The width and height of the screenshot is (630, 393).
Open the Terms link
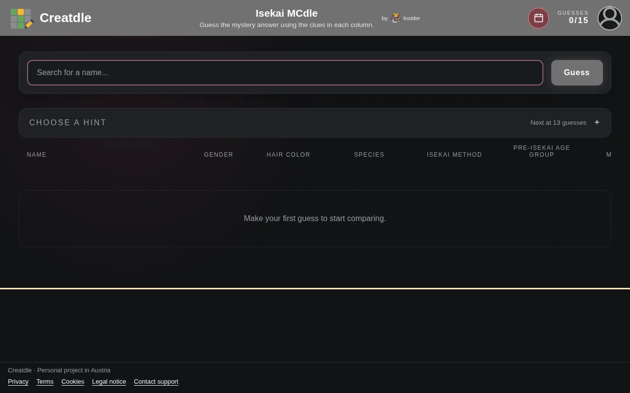[x=45, y=382]
